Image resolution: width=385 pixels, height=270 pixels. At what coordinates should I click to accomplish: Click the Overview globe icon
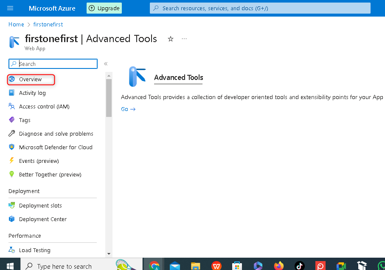11,79
